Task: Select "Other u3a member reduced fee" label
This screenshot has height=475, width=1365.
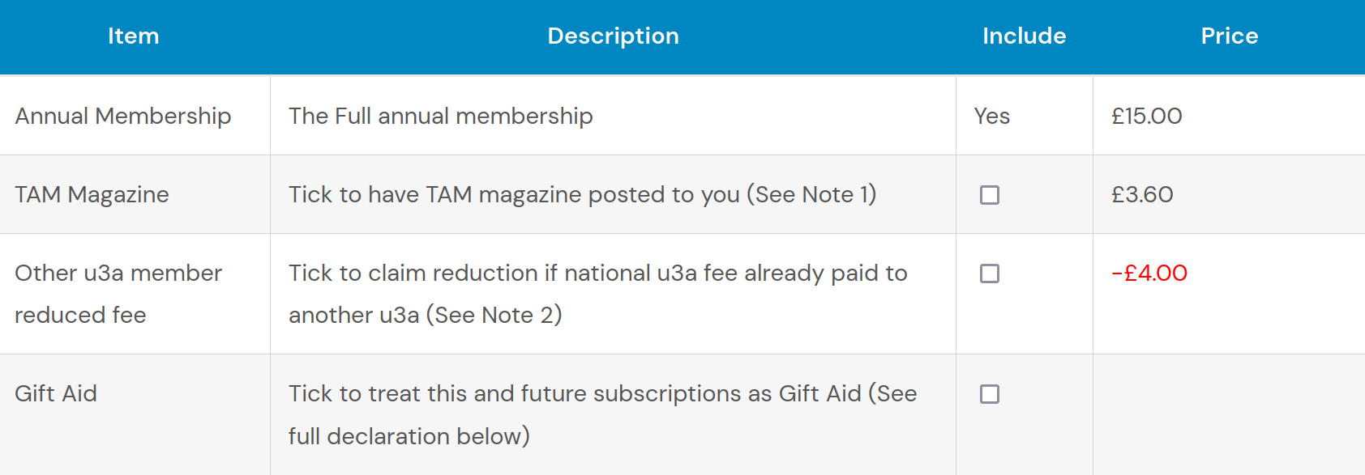Action: [x=118, y=294]
